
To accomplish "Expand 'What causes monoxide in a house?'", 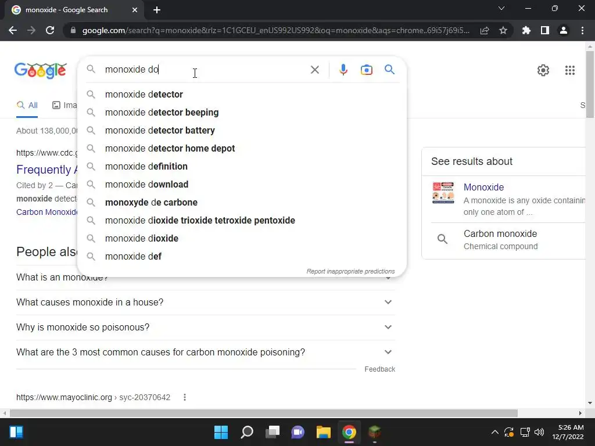I will pos(206,302).
